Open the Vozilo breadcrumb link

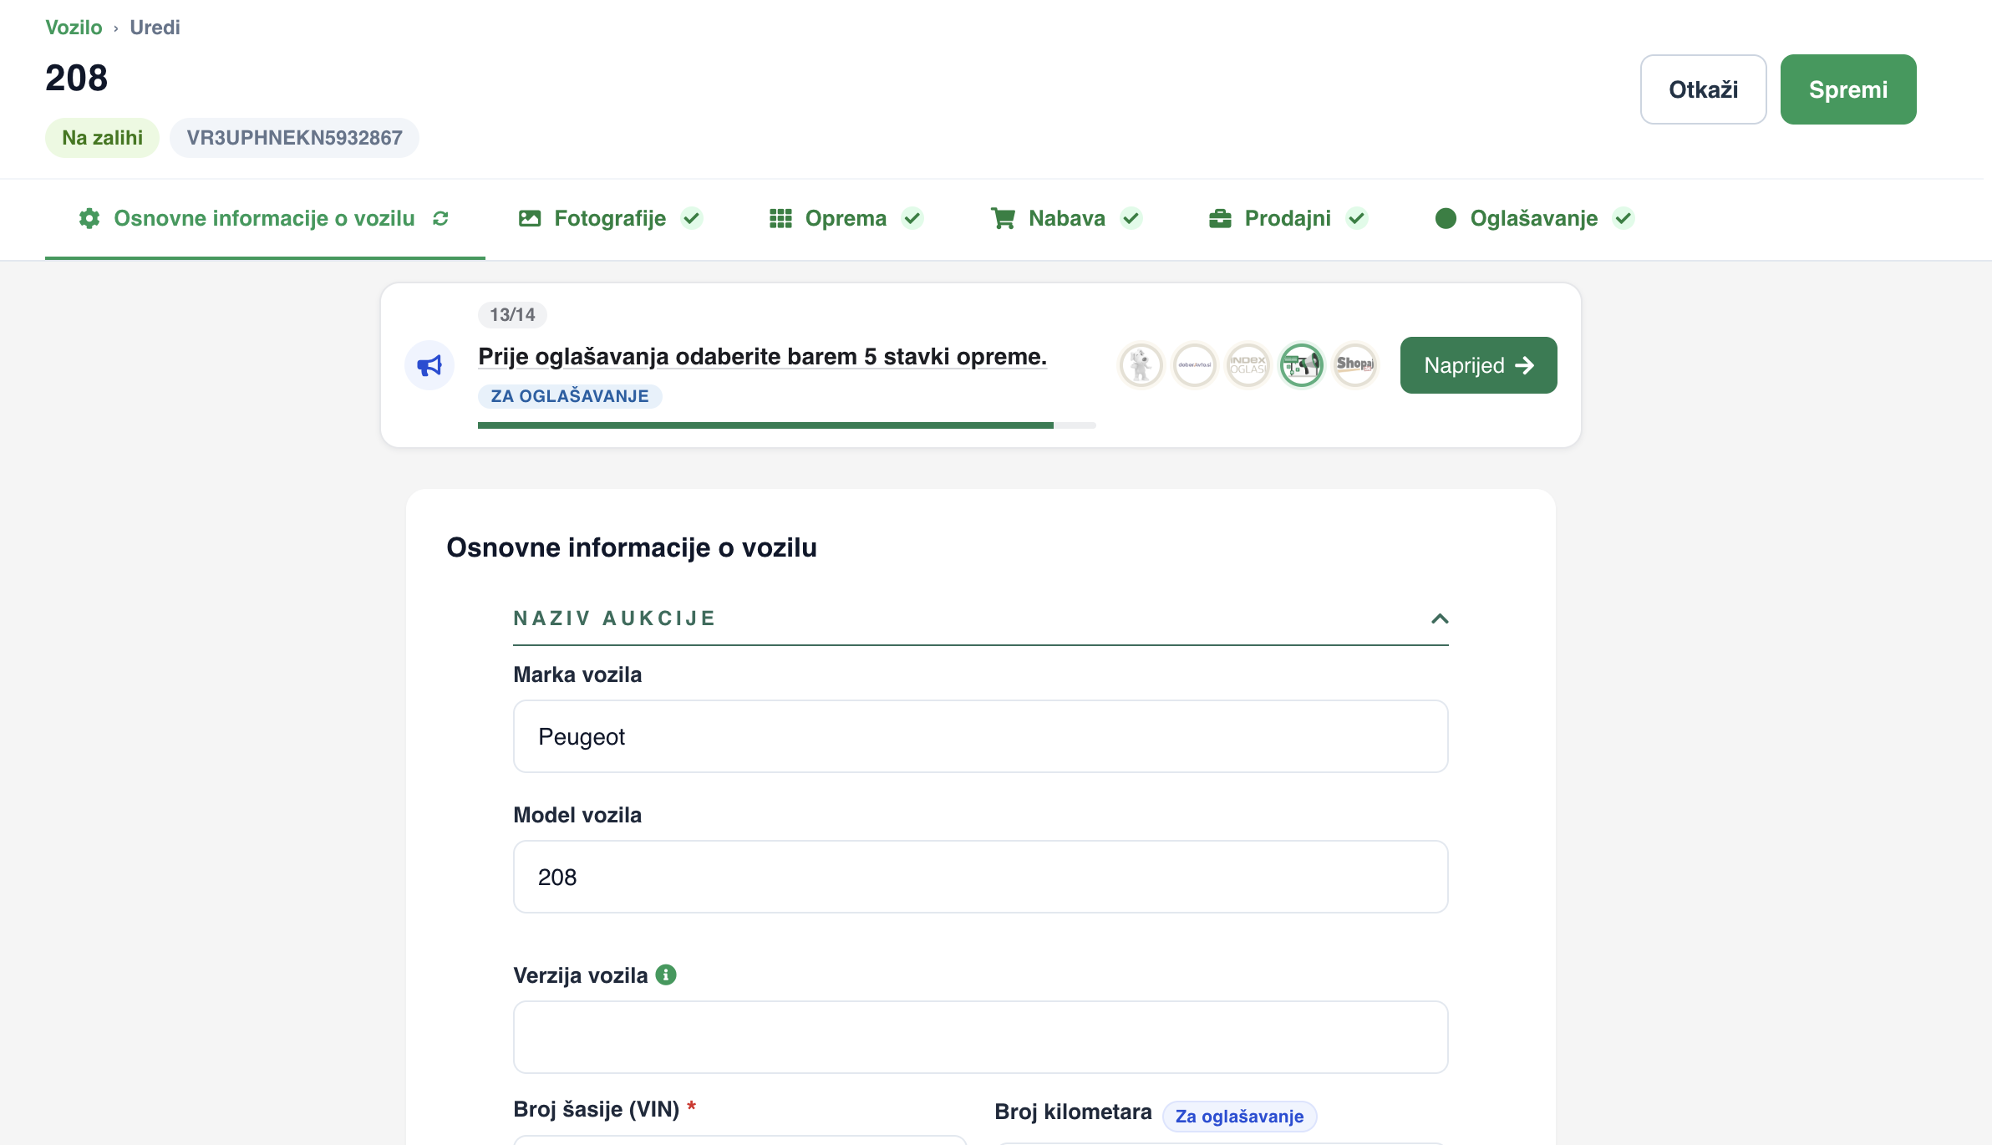click(x=74, y=28)
